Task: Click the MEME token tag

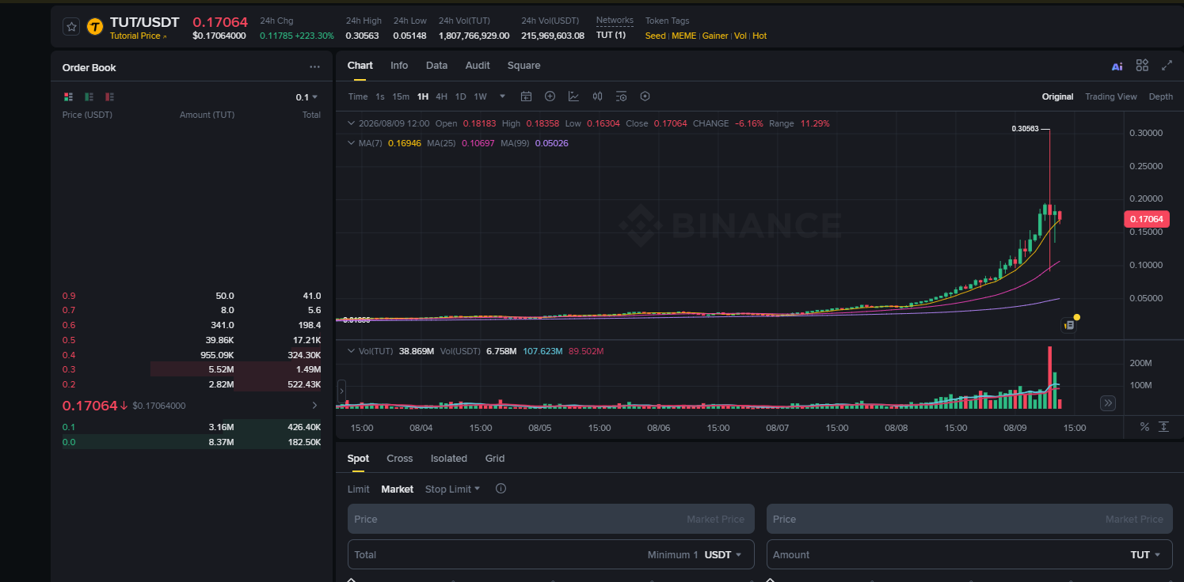Action: [x=684, y=36]
